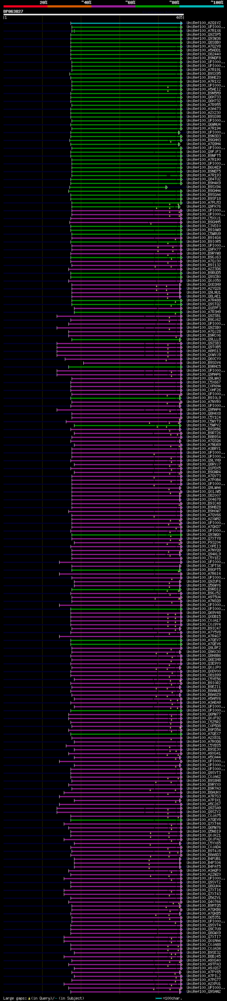Click hit label UniRef100_A3A473
The width and height of the screenshot is (227, 1001).
[204, 109]
